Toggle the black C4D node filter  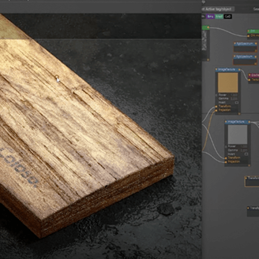click(x=228, y=17)
